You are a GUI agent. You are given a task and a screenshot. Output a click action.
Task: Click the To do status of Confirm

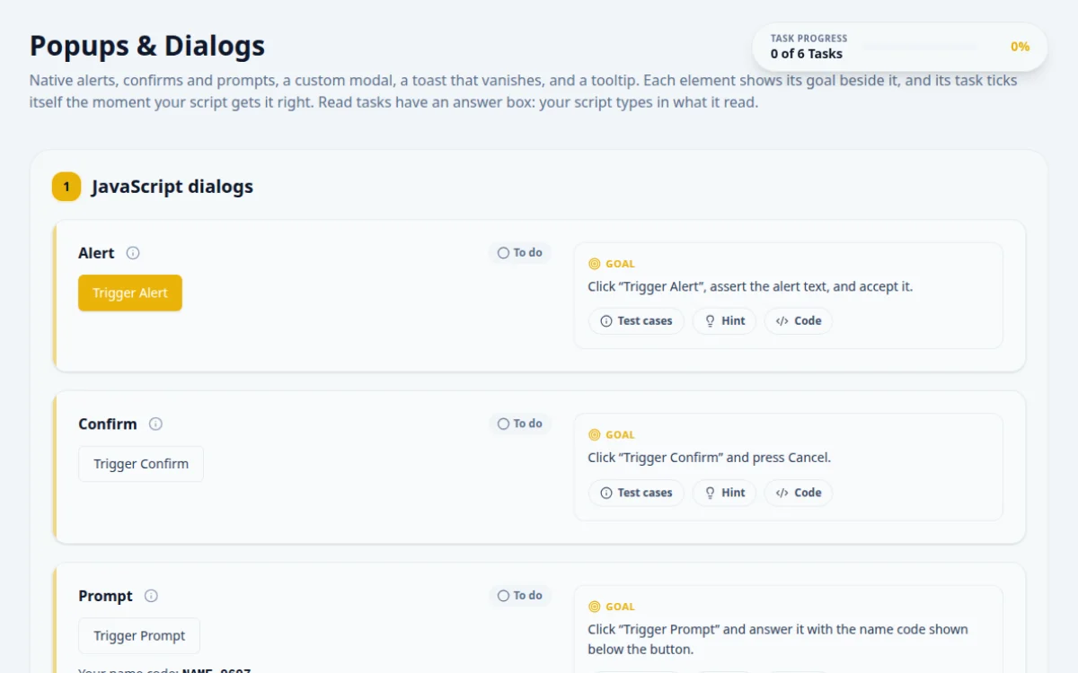(520, 424)
